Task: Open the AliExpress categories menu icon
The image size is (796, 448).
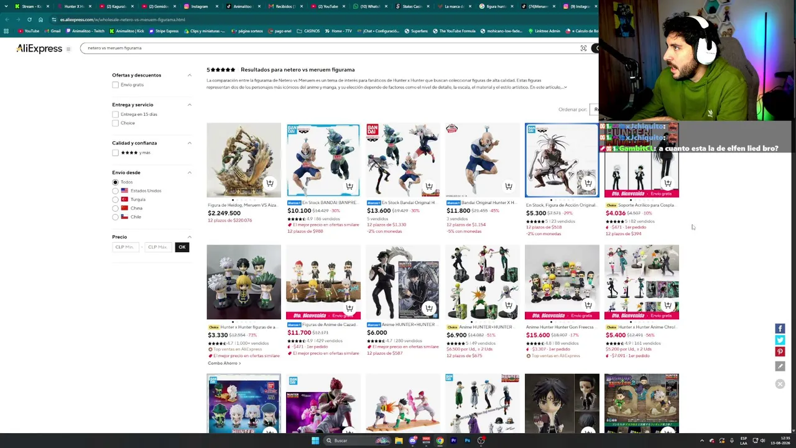Action: [x=68, y=49]
